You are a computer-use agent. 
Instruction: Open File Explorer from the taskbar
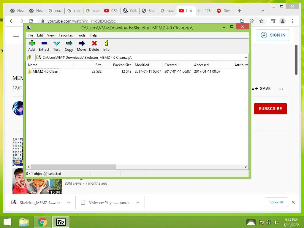coord(24,222)
